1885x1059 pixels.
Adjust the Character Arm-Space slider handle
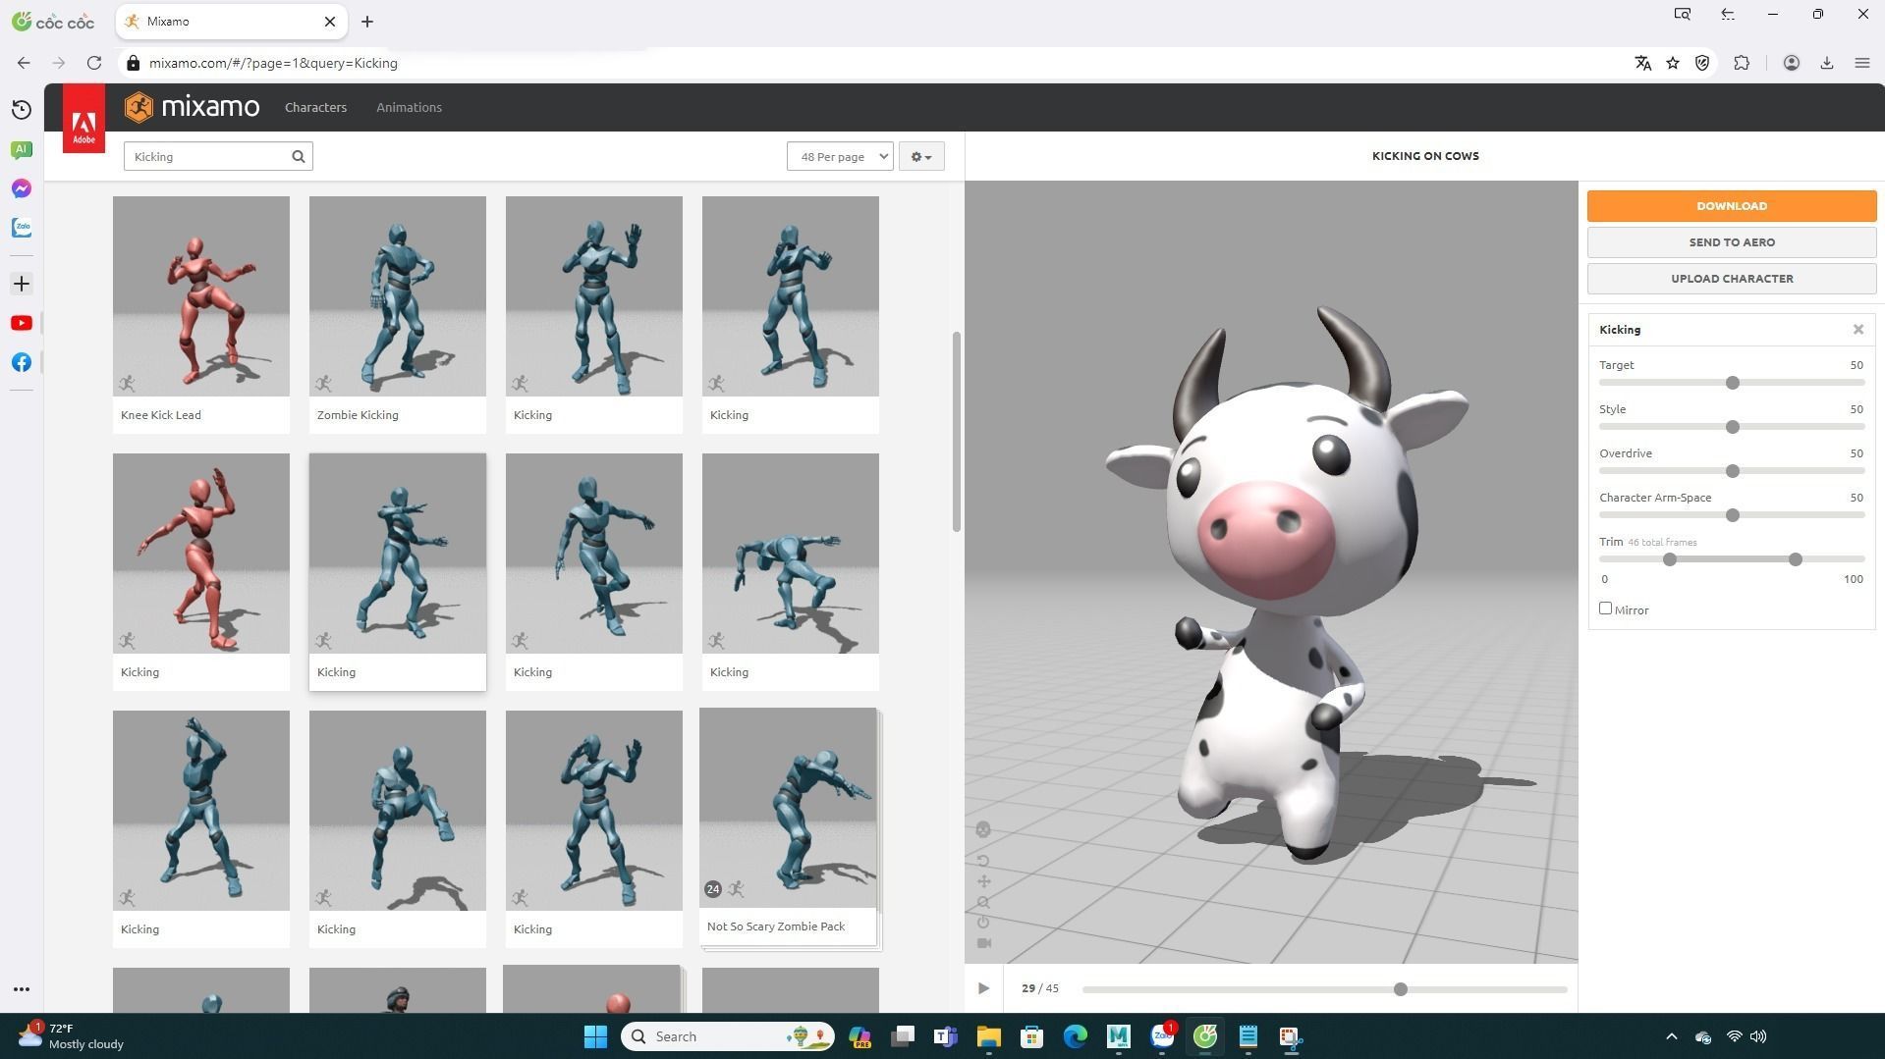point(1732,514)
